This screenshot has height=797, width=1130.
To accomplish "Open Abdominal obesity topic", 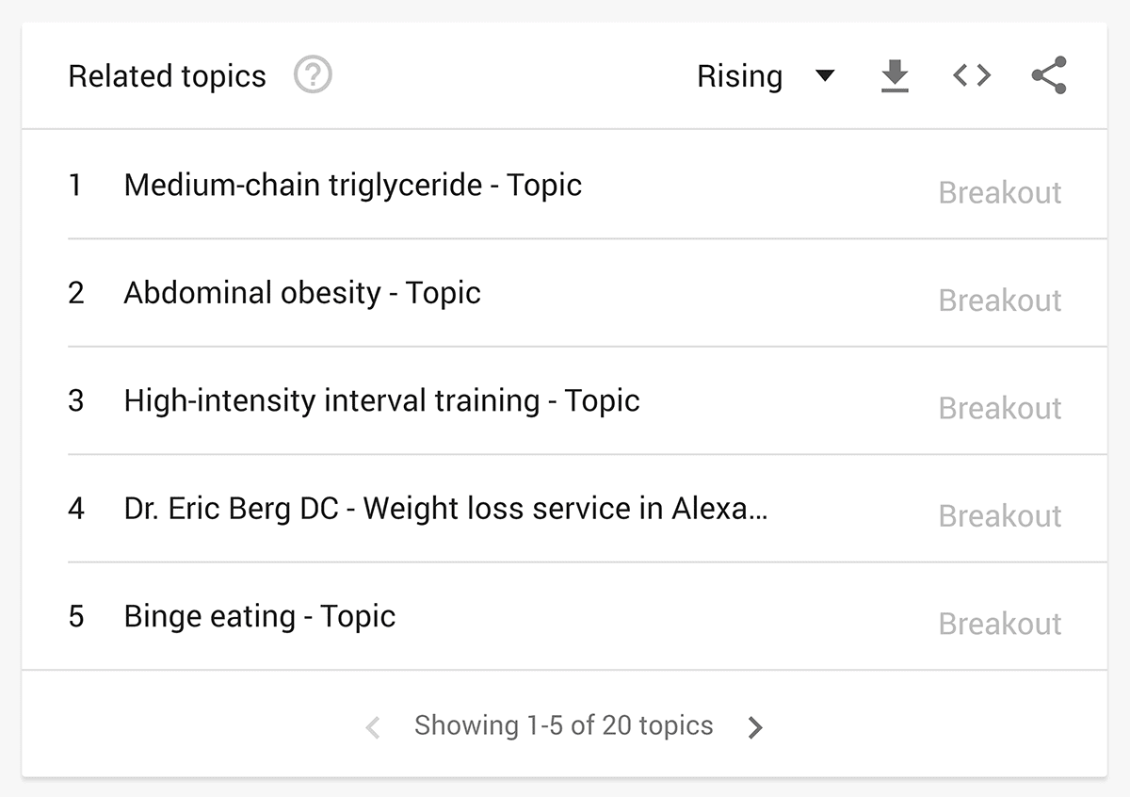I will [x=302, y=293].
